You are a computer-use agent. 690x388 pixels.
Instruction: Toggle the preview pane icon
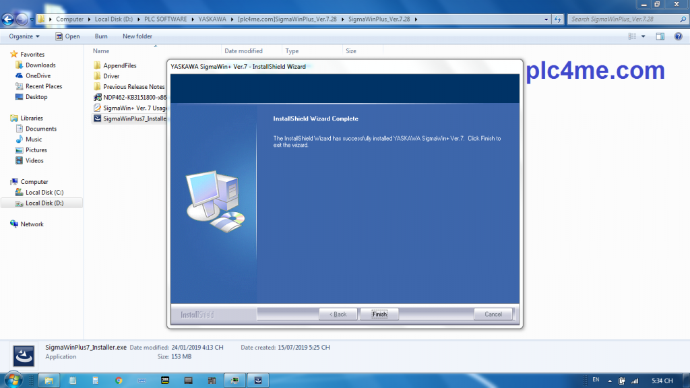(x=660, y=36)
